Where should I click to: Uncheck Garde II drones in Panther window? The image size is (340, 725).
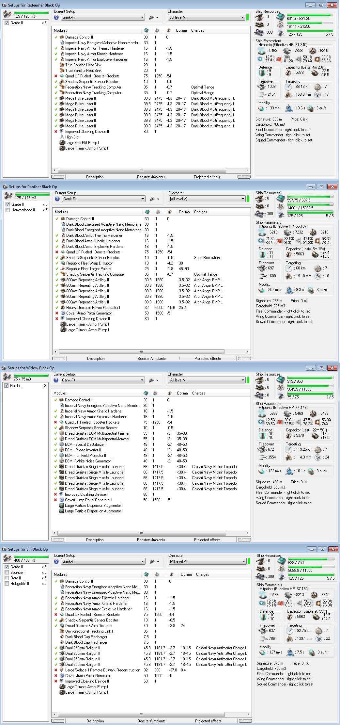point(8,204)
